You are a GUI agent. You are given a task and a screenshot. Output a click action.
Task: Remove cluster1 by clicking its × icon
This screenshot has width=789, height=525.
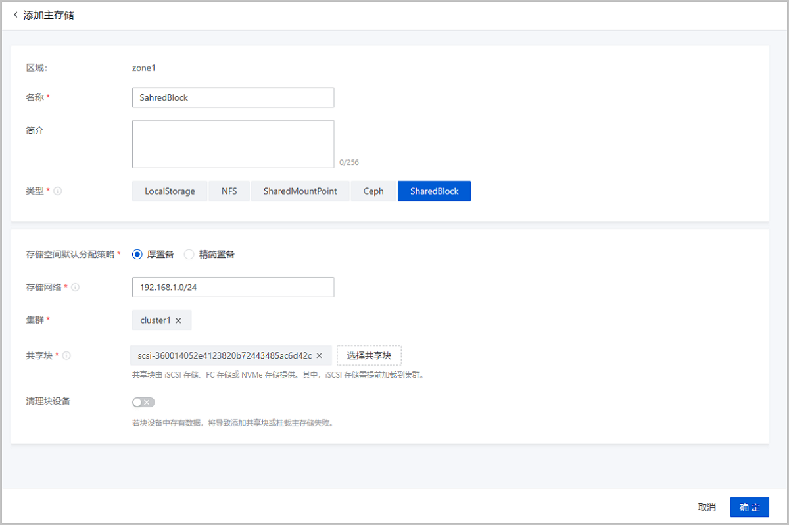[179, 320]
